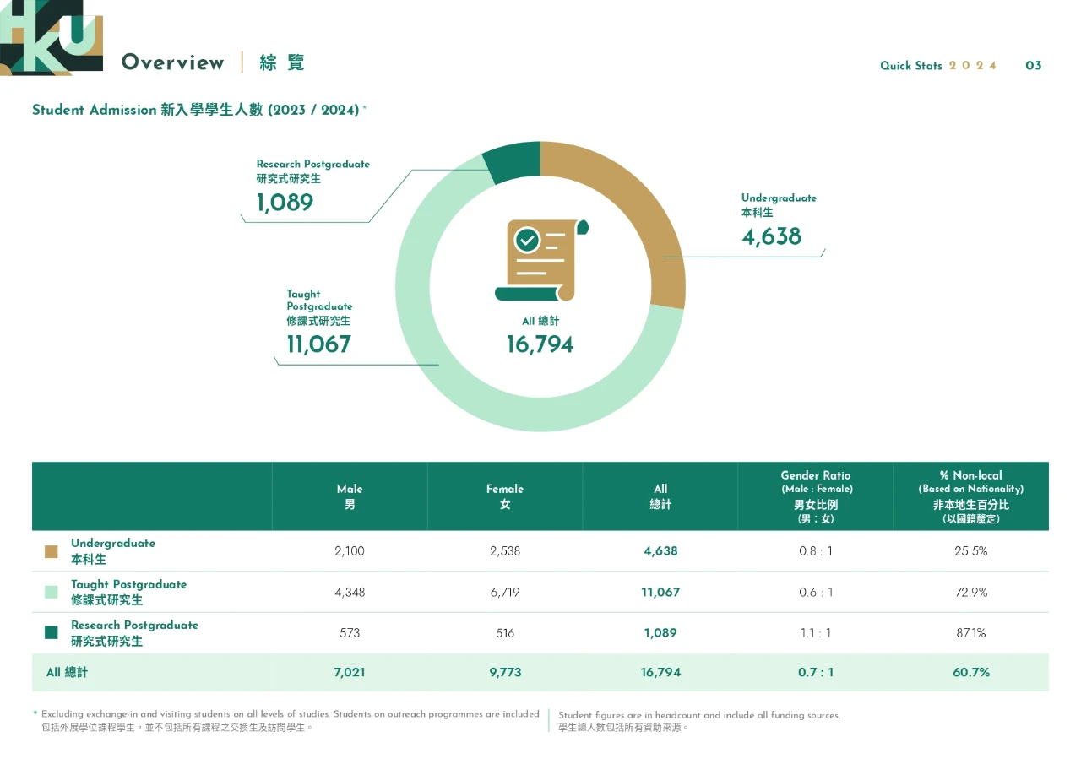Click the 60.7% total non-local cell
The height and width of the screenshot is (764, 1081).
point(971,673)
